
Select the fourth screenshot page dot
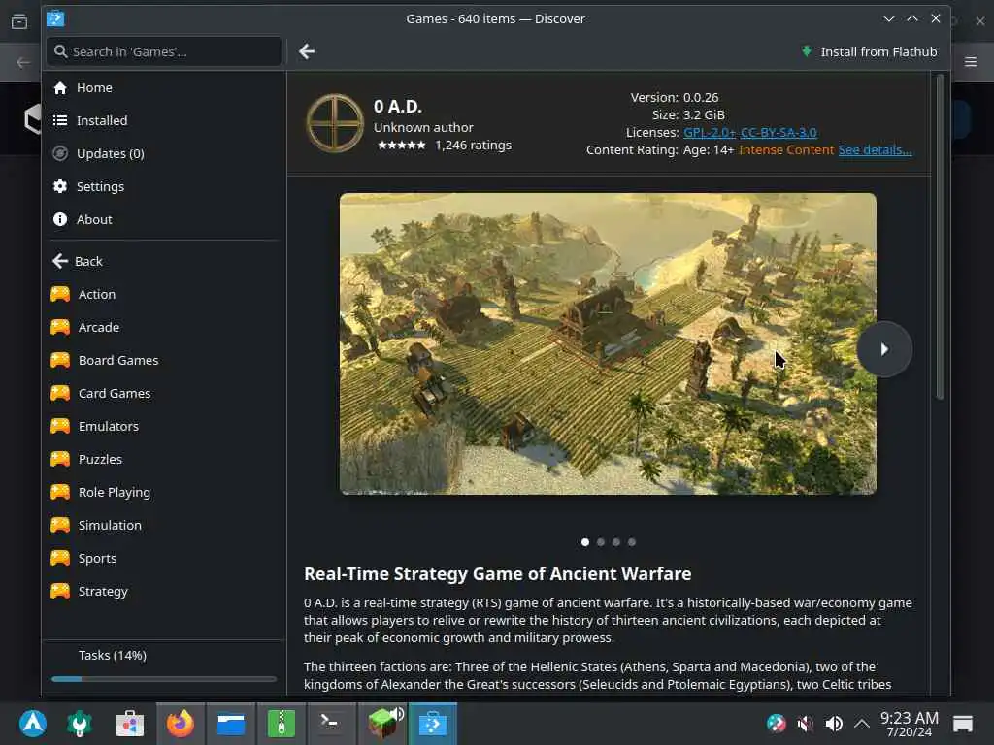point(631,542)
